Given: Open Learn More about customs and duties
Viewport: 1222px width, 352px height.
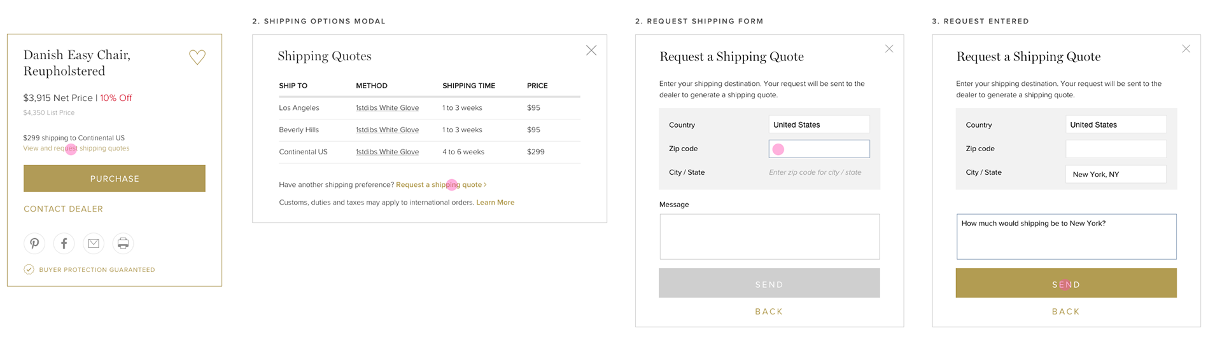Looking at the screenshot, I should click(495, 203).
